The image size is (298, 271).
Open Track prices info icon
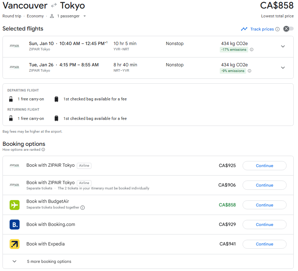(277, 29)
